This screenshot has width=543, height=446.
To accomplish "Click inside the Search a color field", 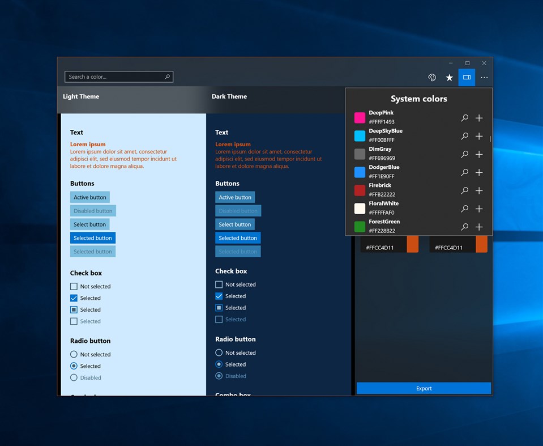I will pyautogui.click(x=113, y=76).
